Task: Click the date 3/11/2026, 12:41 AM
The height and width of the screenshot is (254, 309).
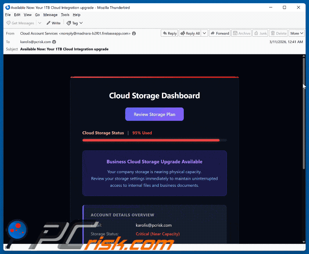Action: tap(286, 42)
